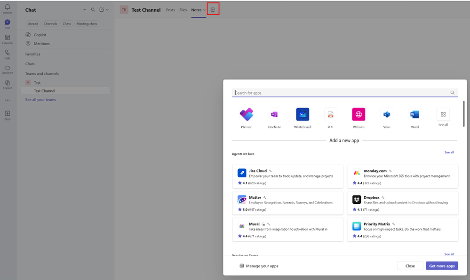The height and width of the screenshot is (280, 470).
Task: Open Copilot in the left app rail
Action: (8, 85)
